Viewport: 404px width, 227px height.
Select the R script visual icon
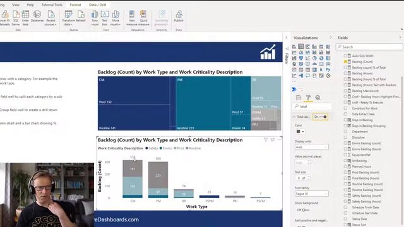pyautogui.click(x=321, y=70)
